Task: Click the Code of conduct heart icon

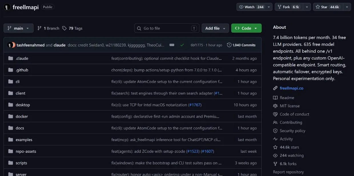Action: pyautogui.click(x=275, y=114)
